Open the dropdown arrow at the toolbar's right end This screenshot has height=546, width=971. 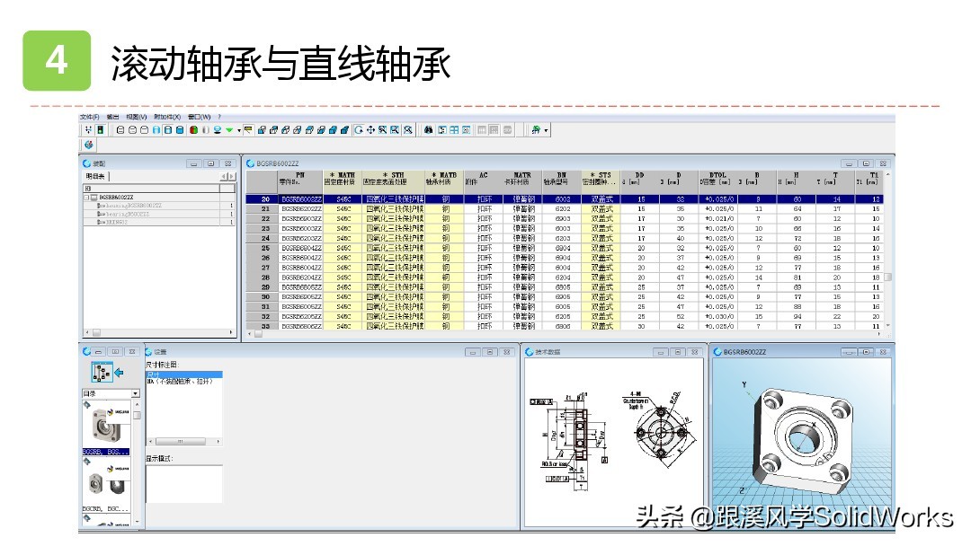click(x=546, y=128)
